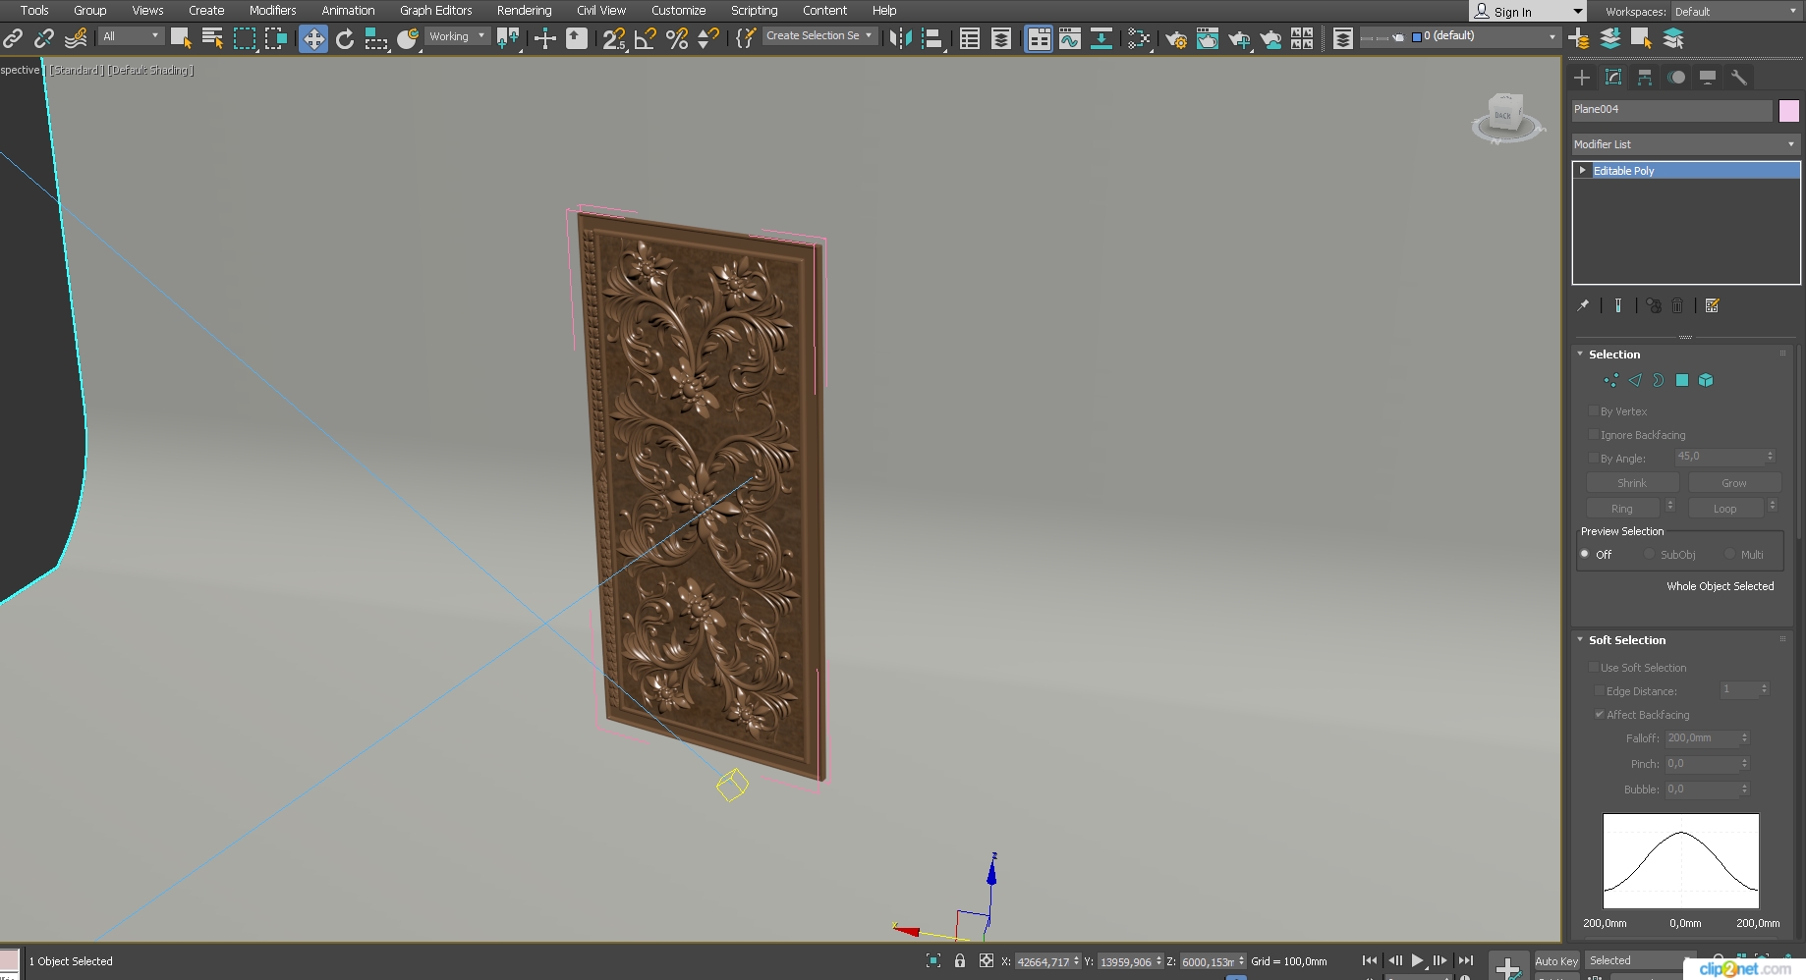Click the Loop selection button

[x=1725, y=509]
